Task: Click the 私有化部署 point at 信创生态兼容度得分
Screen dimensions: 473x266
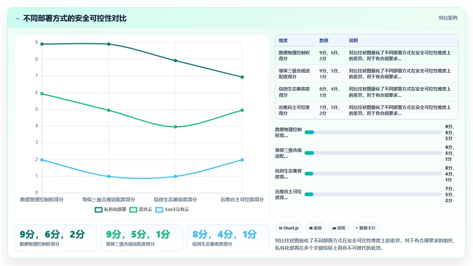Action: pyautogui.click(x=176, y=61)
